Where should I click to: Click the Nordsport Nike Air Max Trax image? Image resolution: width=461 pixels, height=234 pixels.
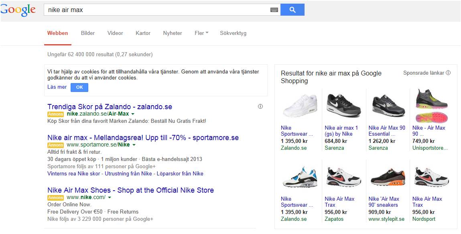click(432, 177)
